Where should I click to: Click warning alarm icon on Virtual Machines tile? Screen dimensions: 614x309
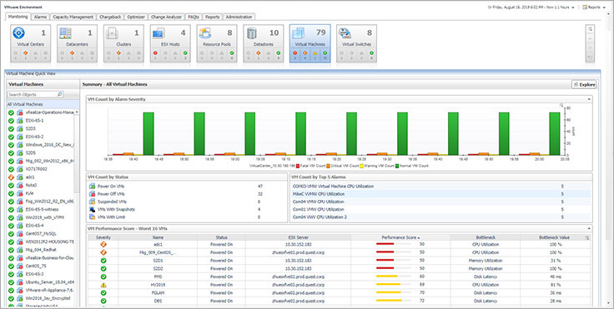point(315,52)
